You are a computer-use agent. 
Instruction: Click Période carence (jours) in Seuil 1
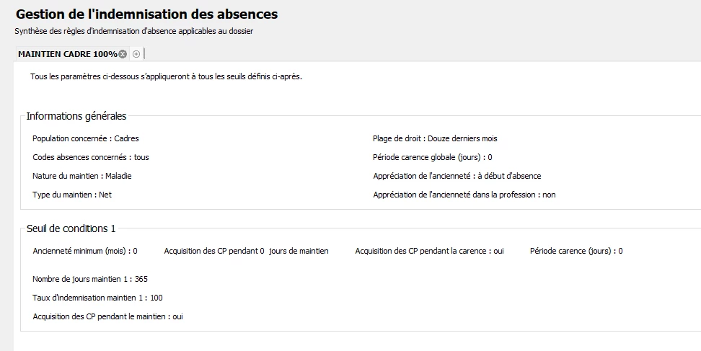click(576, 251)
